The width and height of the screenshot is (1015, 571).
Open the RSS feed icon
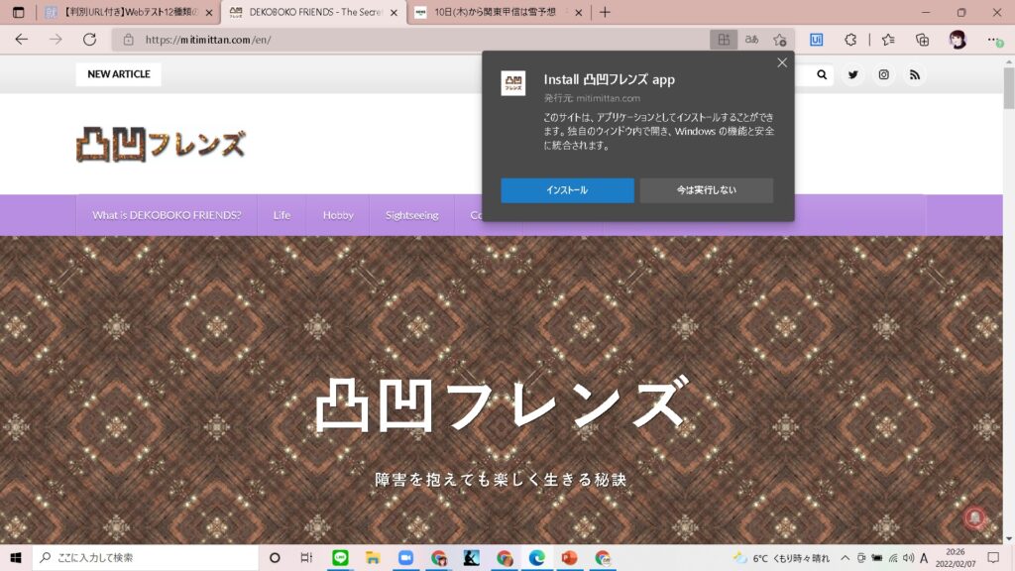915,75
